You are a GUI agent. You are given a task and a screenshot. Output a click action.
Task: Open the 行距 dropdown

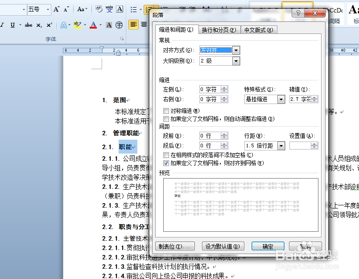(281, 146)
